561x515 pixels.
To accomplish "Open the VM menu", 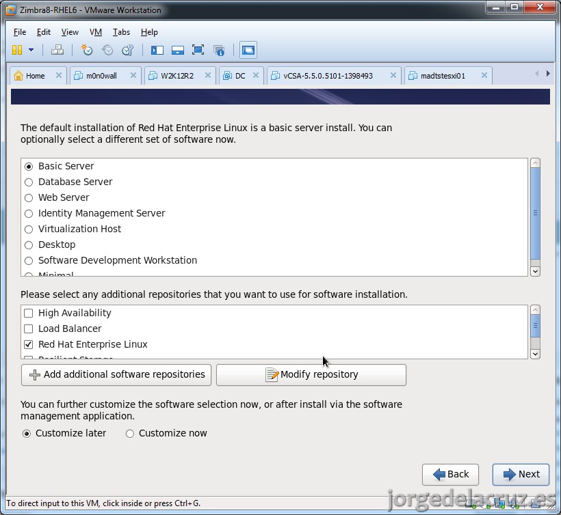I will 96,32.
